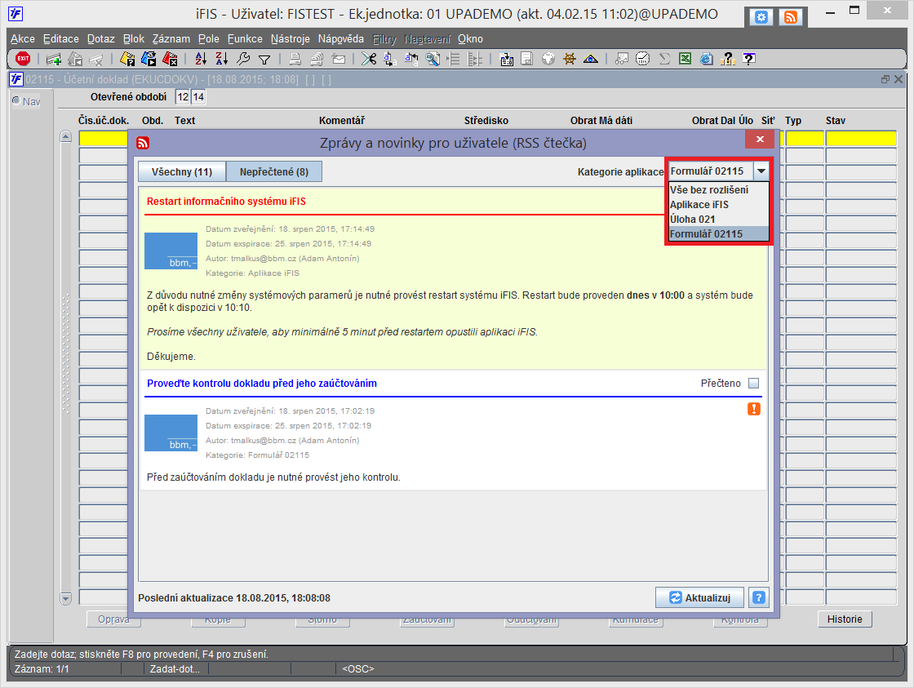Screen dimensions: 914x688
Task: Expand the Kategorie aplikace dropdown arrow
Action: click(x=761, y=171)
